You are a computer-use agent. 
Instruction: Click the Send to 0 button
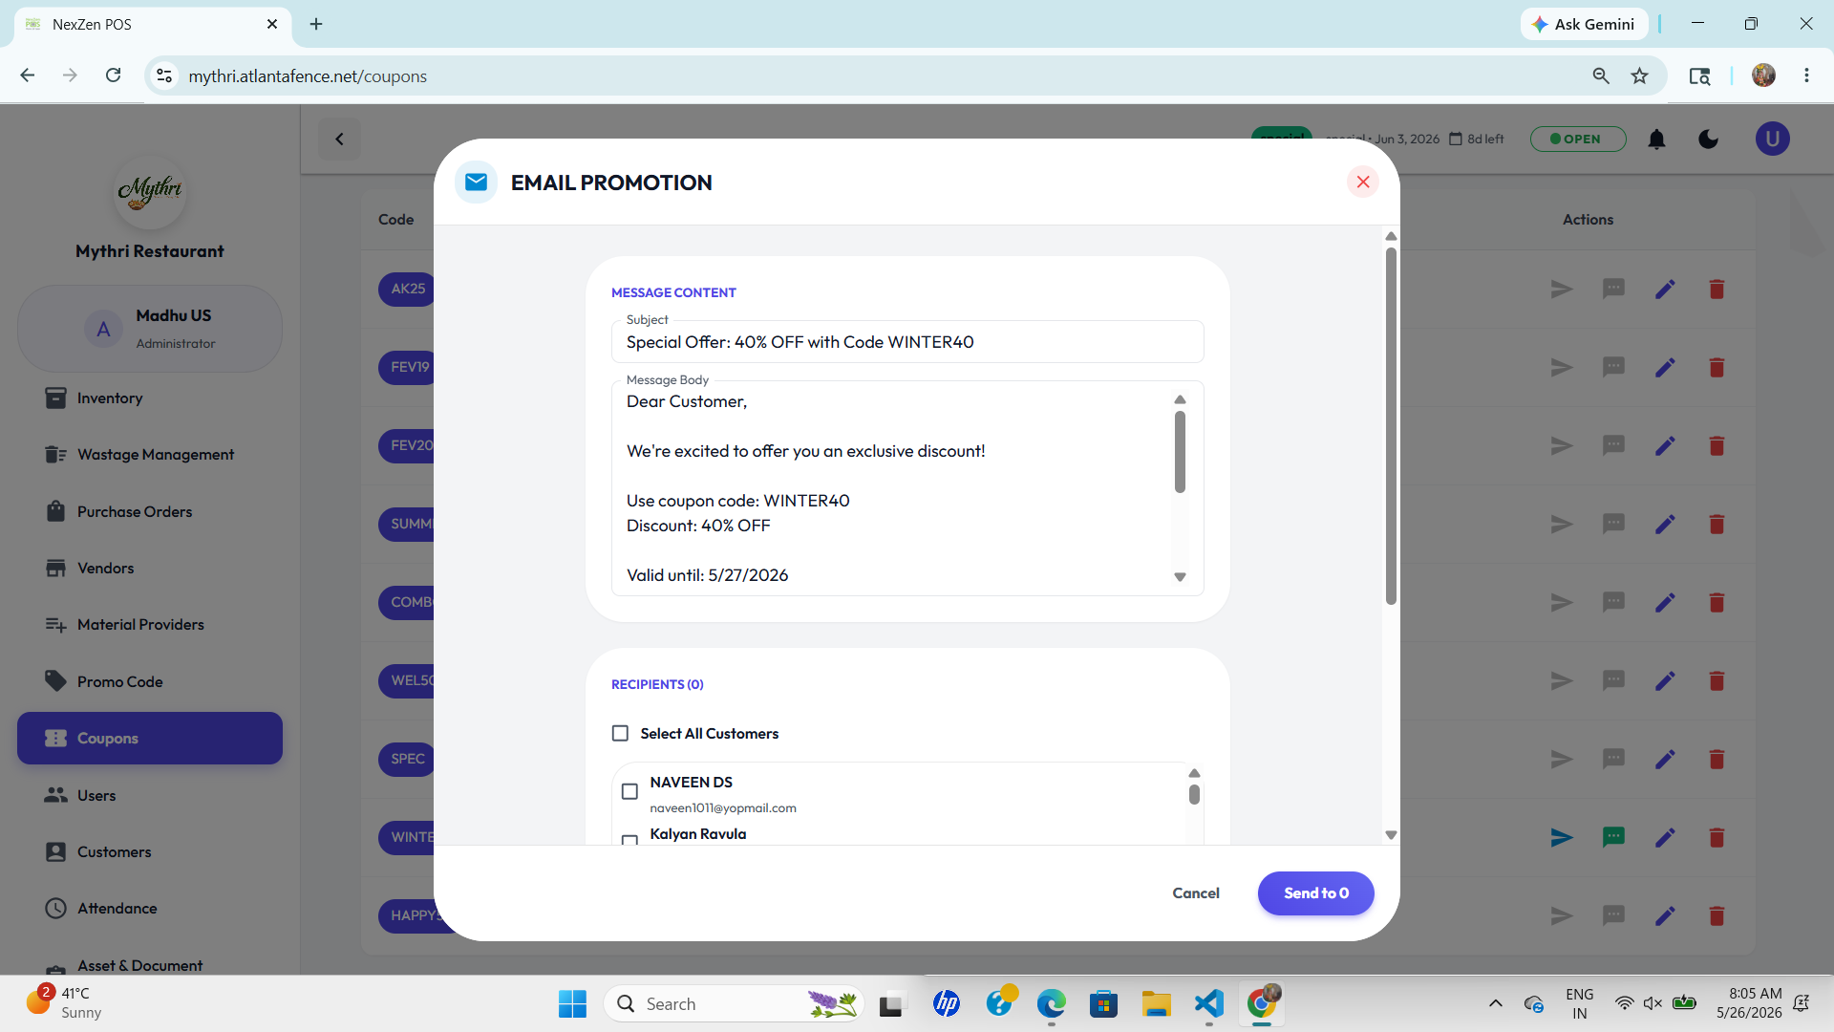[1315, 892]
